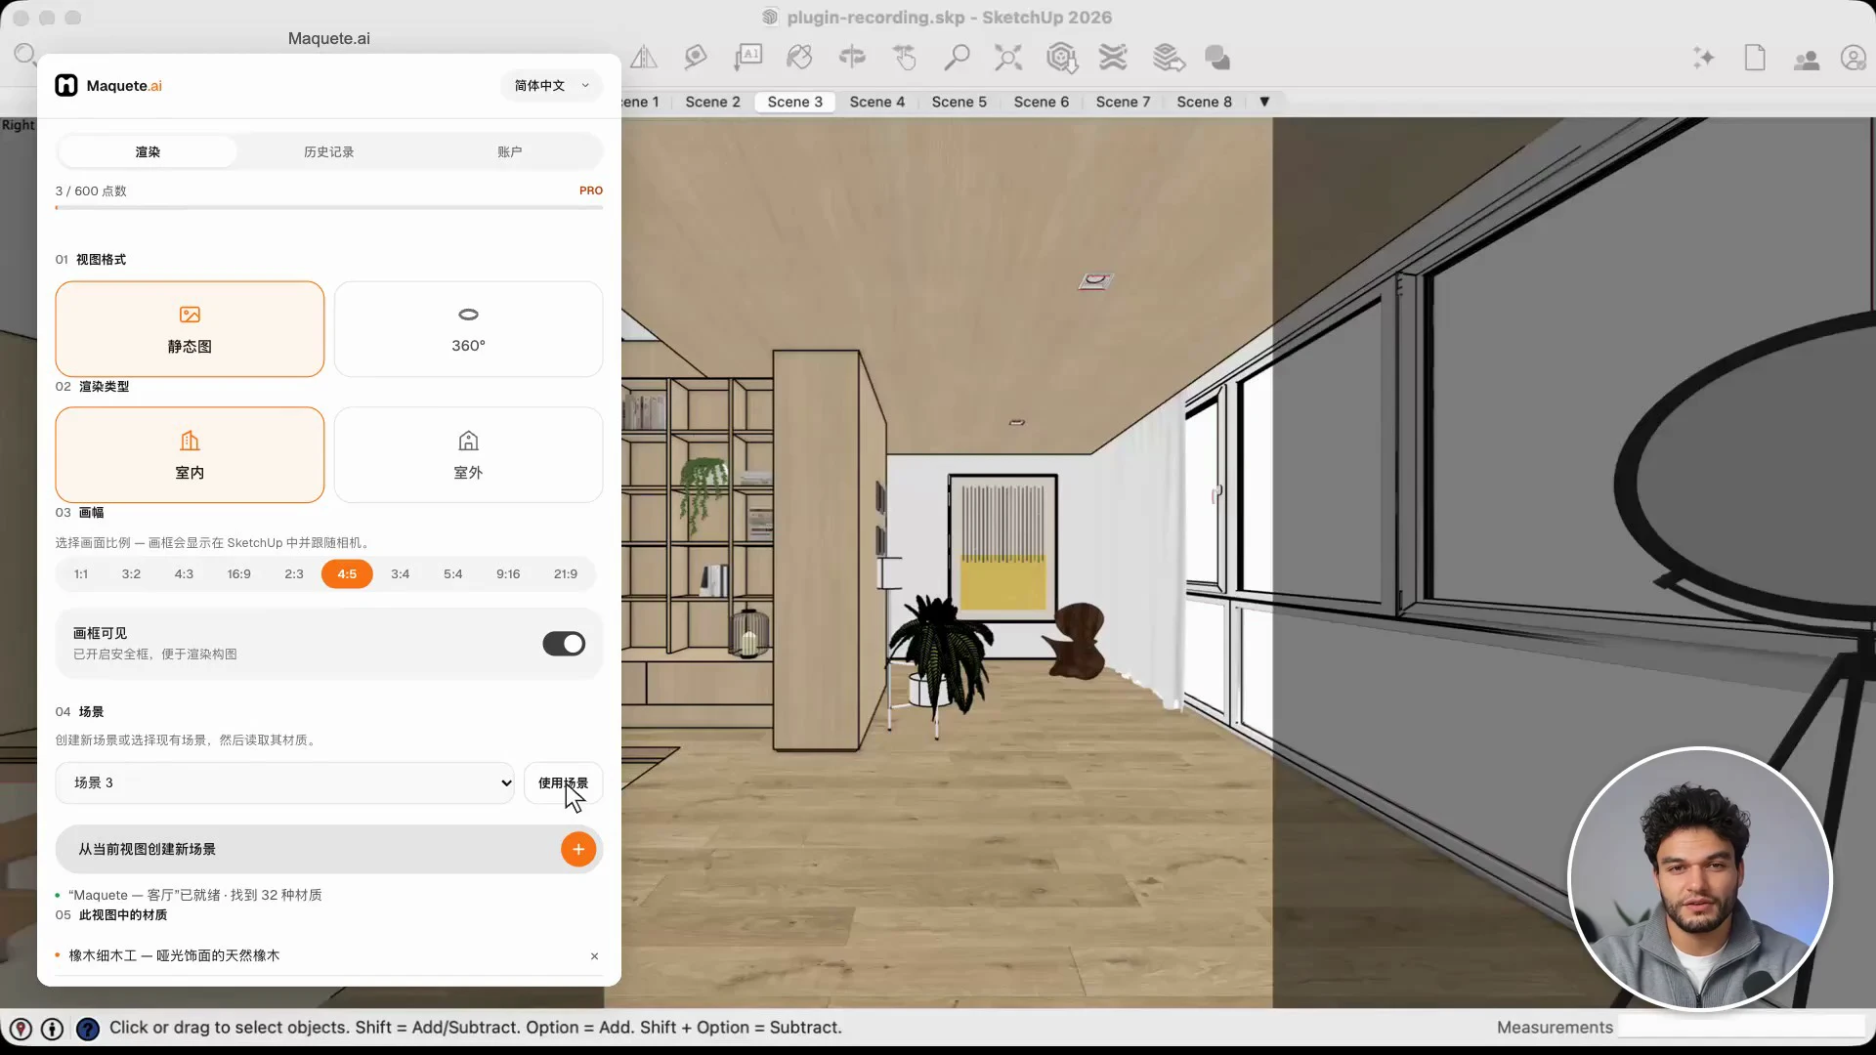
Task: Select the Tape Measure tool icon
Action: (696, 58)
